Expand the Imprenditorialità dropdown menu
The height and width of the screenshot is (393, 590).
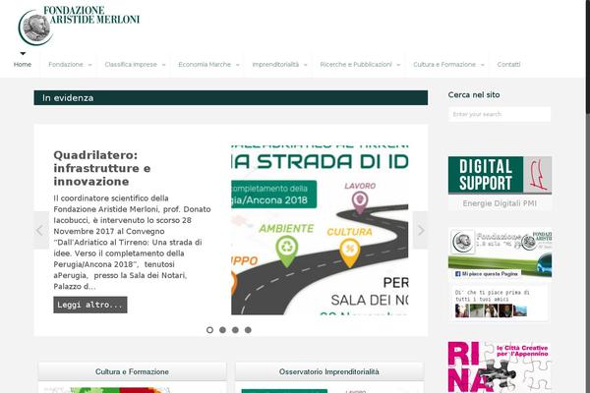click(x=279, y=64)
